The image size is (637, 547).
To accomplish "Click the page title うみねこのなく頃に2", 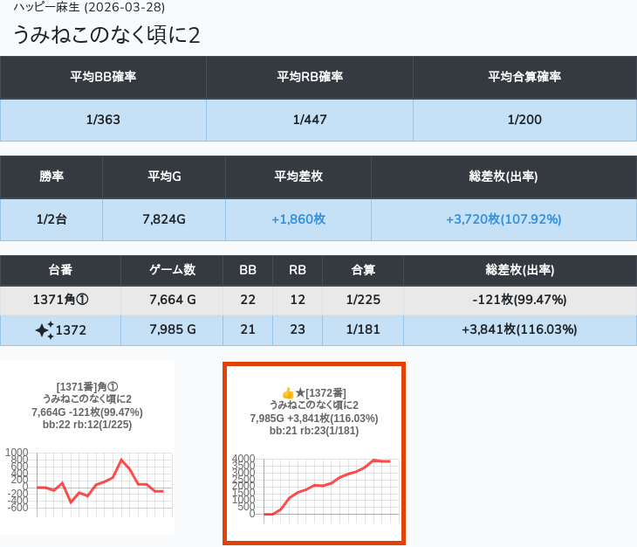I will pos(107,34).
